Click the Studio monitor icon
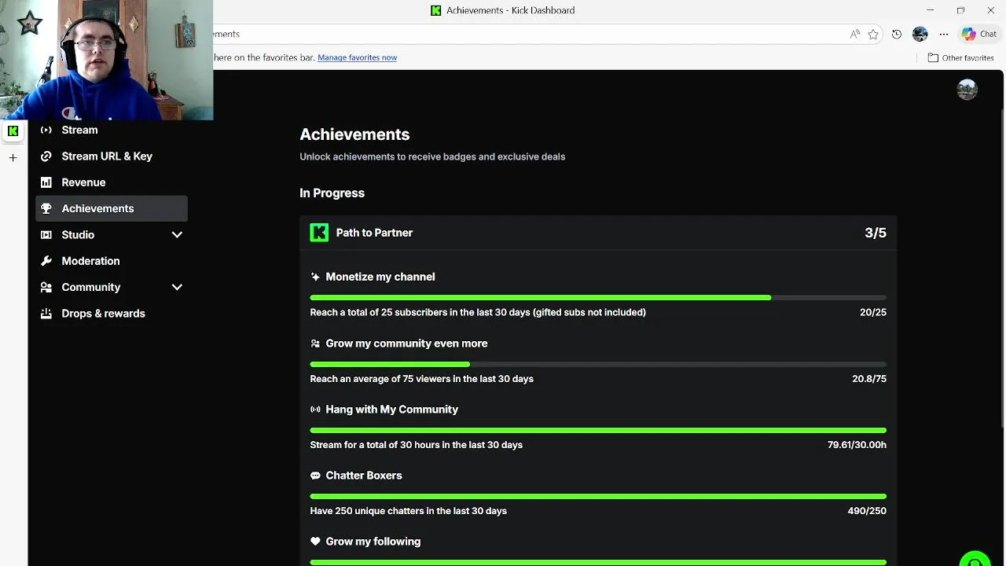 tap(46, 234)
